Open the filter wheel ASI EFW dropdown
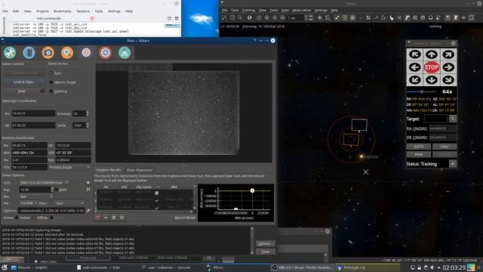The image size is (483, 272). click(28, 203)
